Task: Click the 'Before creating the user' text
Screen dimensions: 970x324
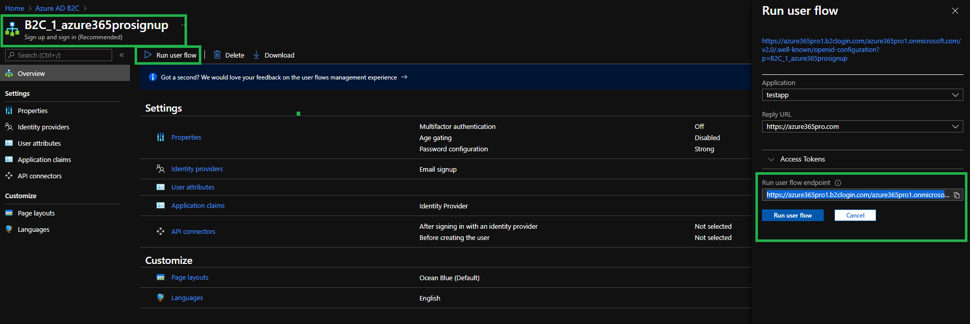Action: point(454,237)
